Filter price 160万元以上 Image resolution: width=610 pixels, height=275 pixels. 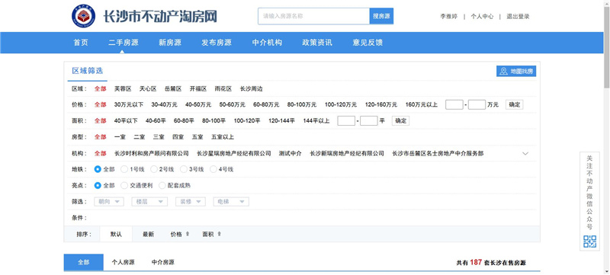(422, 104)
